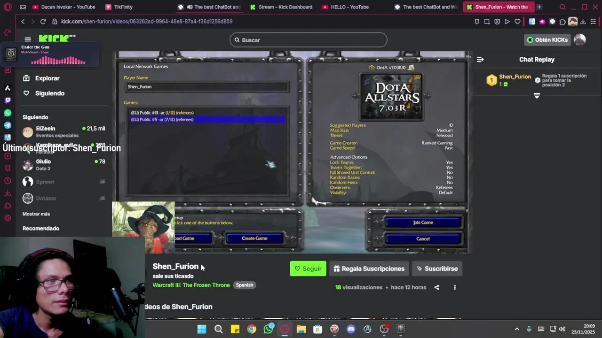Screen dimensions: 602x338
Task: Click Shen_Furion in the chat replay leaderboard
Action: pyautogui.click(x=515, y=77)
